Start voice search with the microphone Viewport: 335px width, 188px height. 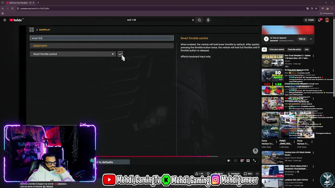[208, 20]
